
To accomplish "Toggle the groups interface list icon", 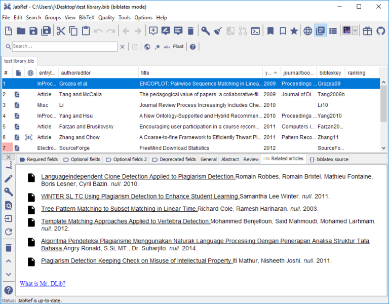I will (x=333, y=31).
